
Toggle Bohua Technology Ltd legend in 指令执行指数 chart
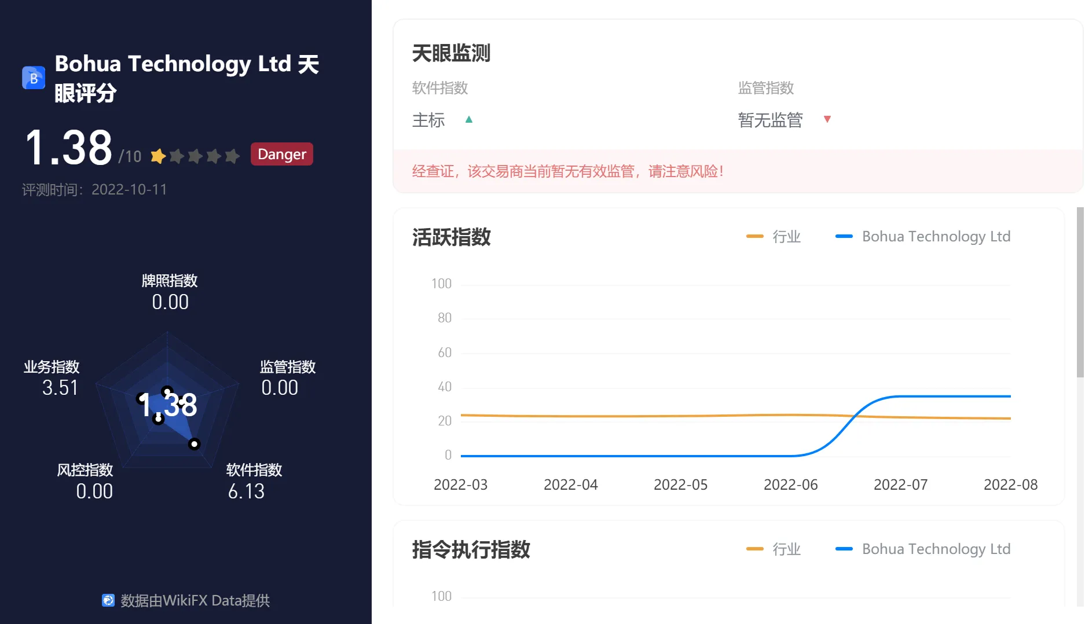[x=923, y=549]
